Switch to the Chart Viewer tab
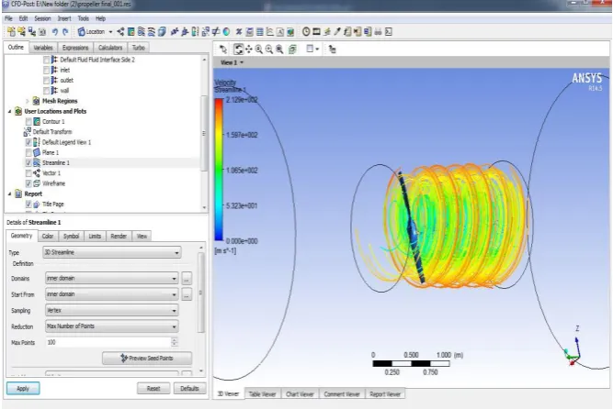Image resolution: width=613 pixels, height=409 pixels. (x=300, y=393)
